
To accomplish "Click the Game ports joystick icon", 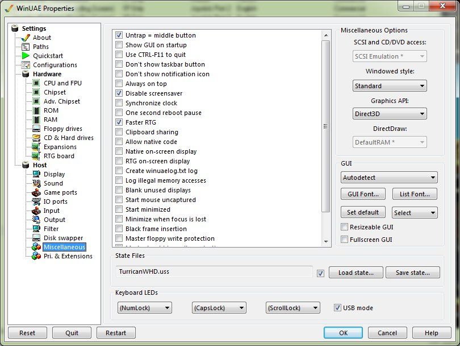I will click(36, 192).
